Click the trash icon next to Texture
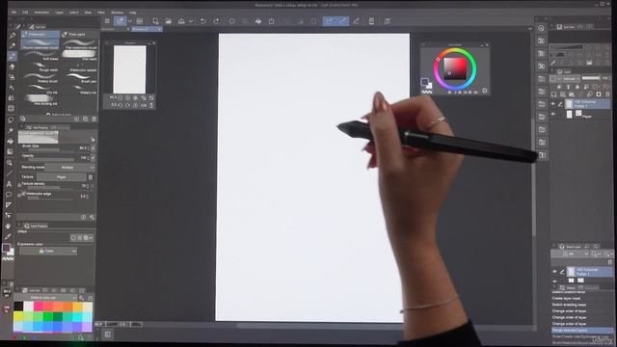Viewport: 617px width, 347px height. 91,177
